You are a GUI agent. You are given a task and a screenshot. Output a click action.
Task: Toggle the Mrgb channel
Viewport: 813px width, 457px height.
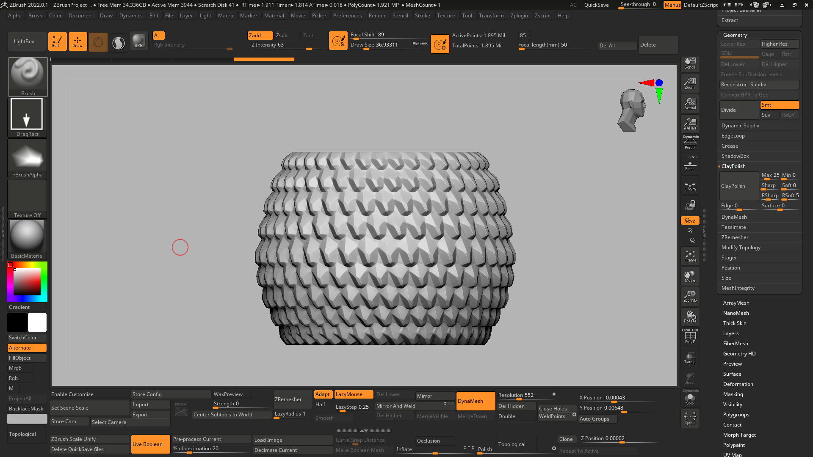click(x=20, y=368)
